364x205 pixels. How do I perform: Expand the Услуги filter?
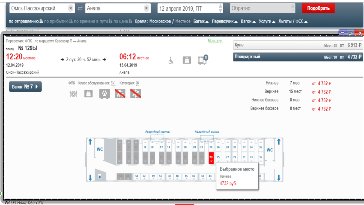(x=267, y=21)
